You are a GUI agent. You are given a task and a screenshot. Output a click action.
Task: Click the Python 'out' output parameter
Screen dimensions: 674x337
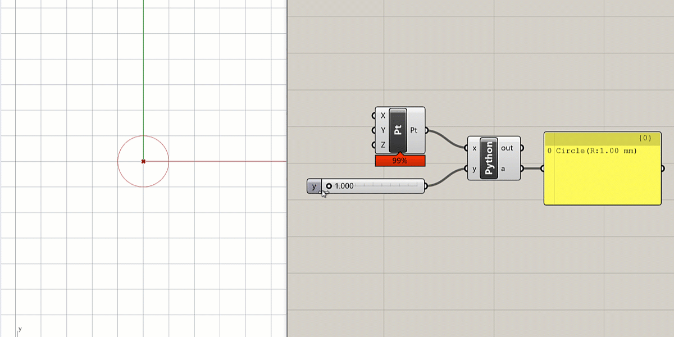507,148
